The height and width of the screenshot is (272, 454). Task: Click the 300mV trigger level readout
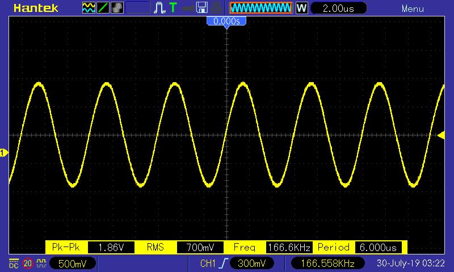click(x=251, y=263)
